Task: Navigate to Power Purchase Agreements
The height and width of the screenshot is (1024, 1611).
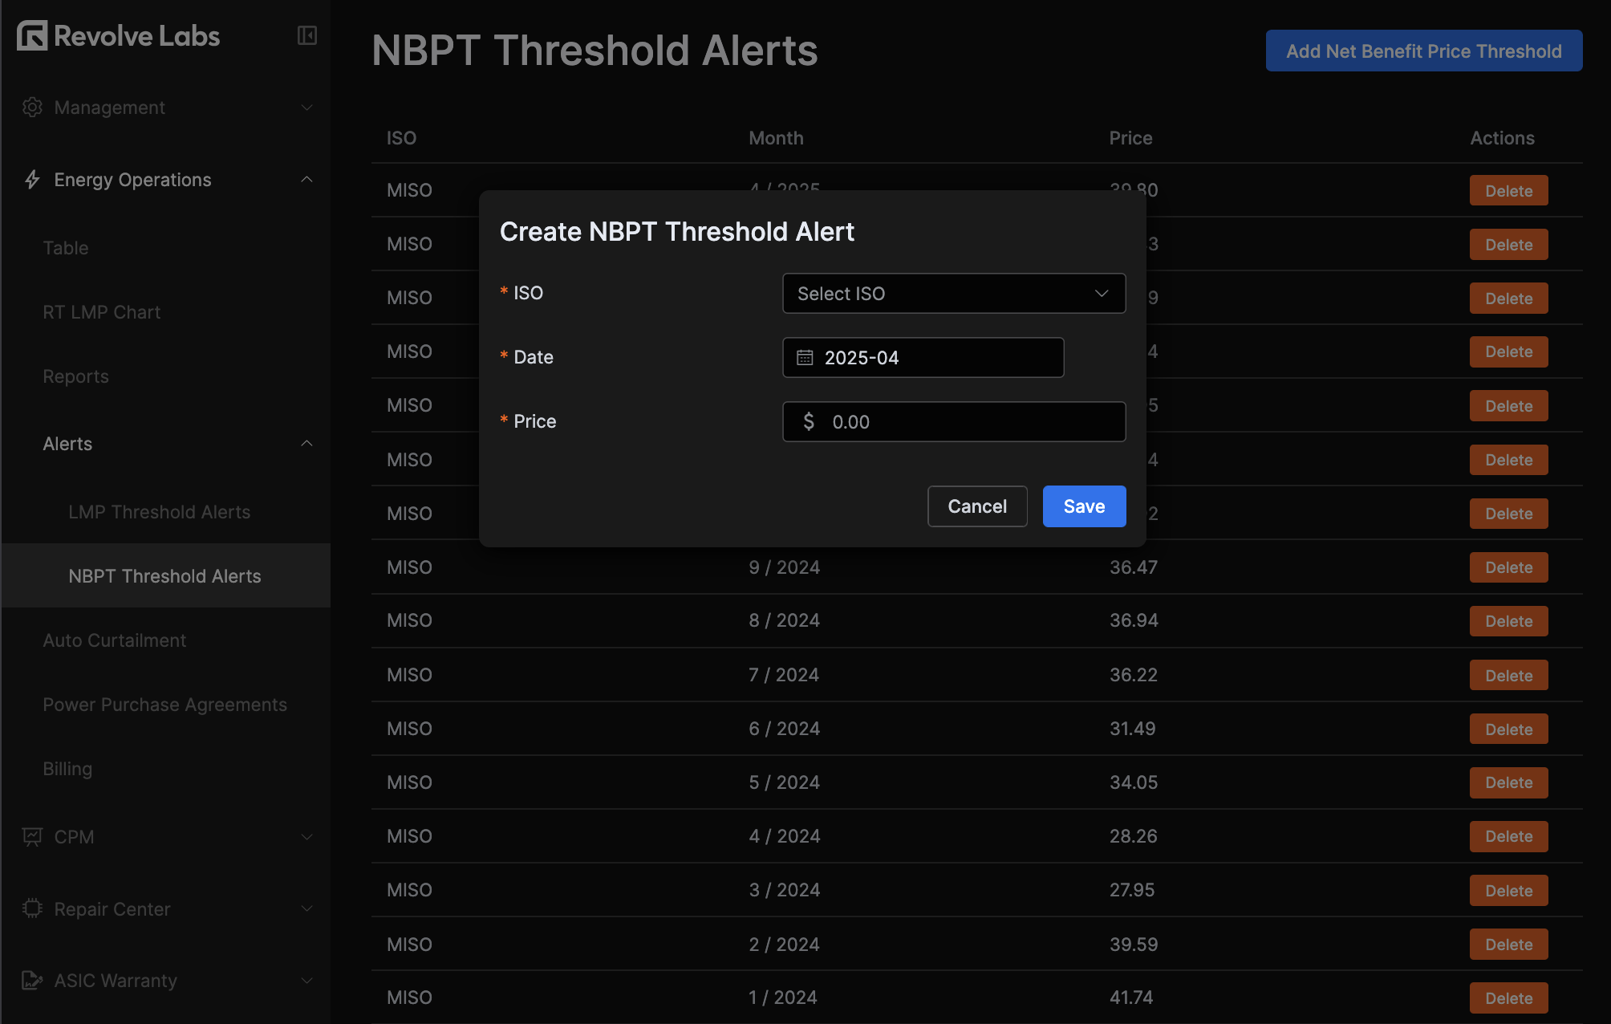Action: pyautogui.click(x=164, y=704)
